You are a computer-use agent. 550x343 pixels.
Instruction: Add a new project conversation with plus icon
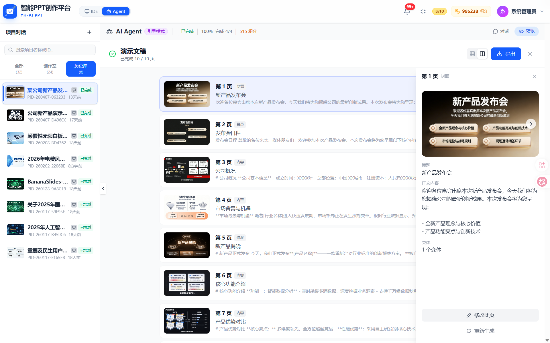[x=89, y=32]
